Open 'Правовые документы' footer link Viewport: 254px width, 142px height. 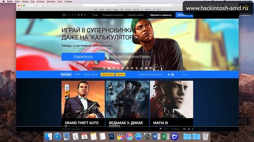(x=72, y=129)
